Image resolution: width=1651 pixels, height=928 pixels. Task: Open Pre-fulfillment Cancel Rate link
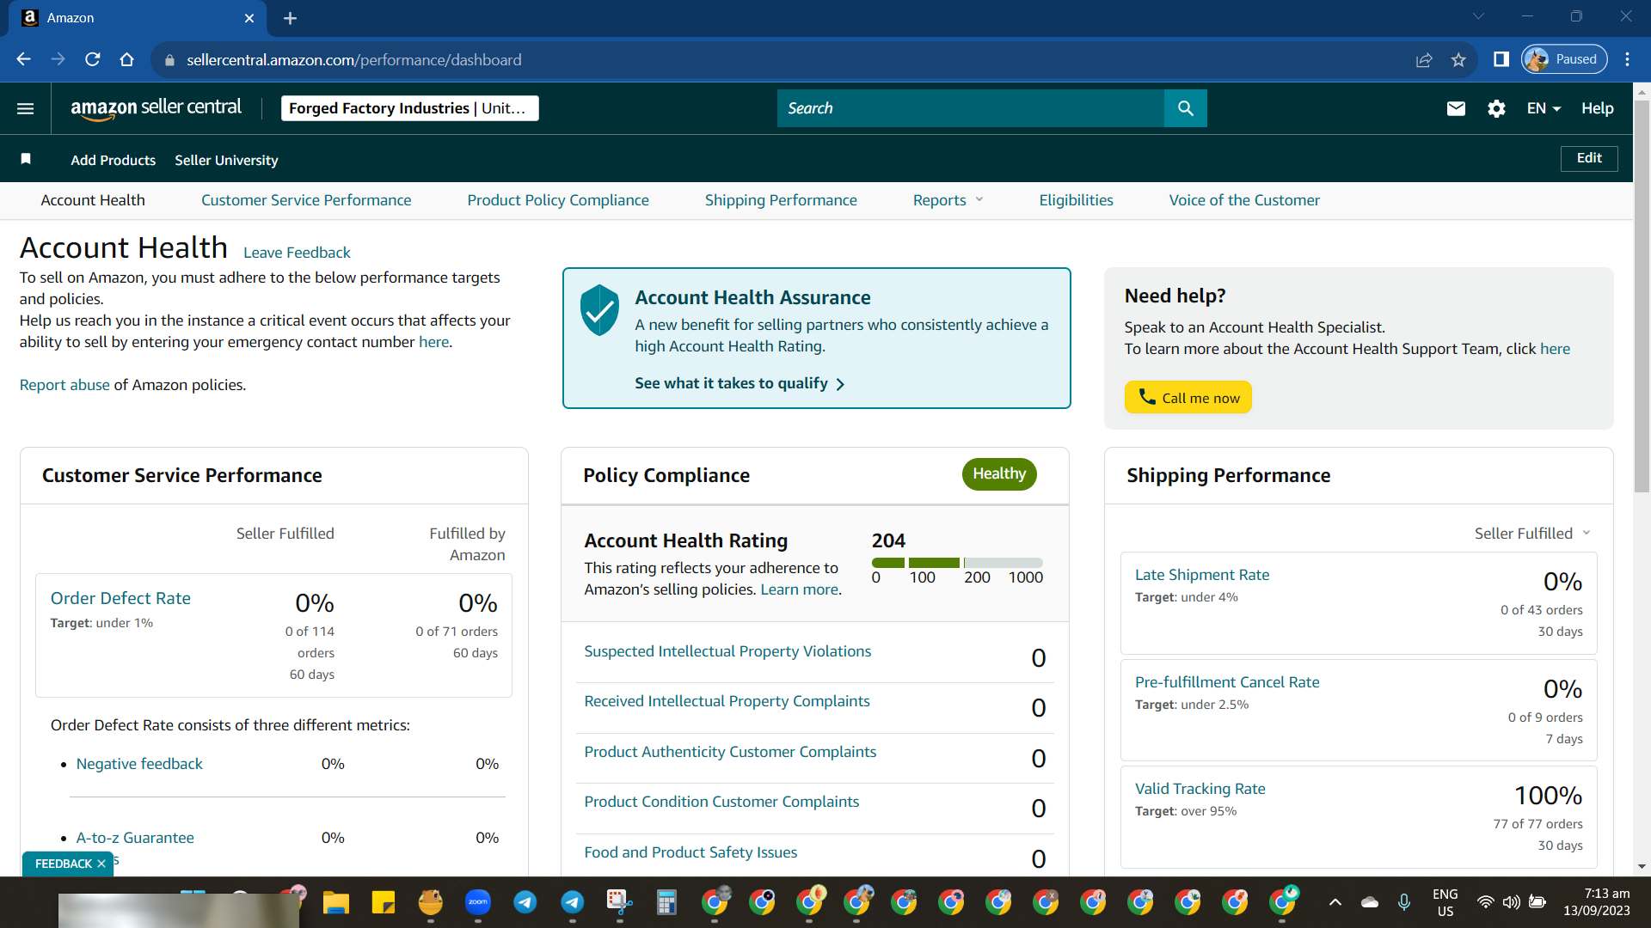pos(1227,682)
